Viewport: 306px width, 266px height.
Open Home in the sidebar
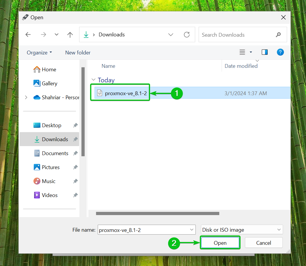[45, 70]
